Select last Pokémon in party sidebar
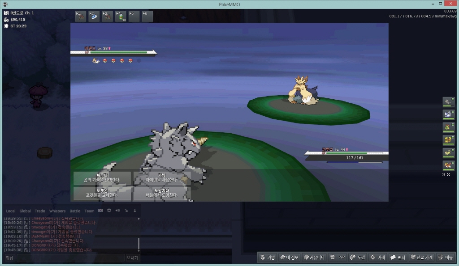The width and height of the screenshot is (459, 266). click(448, 165)
